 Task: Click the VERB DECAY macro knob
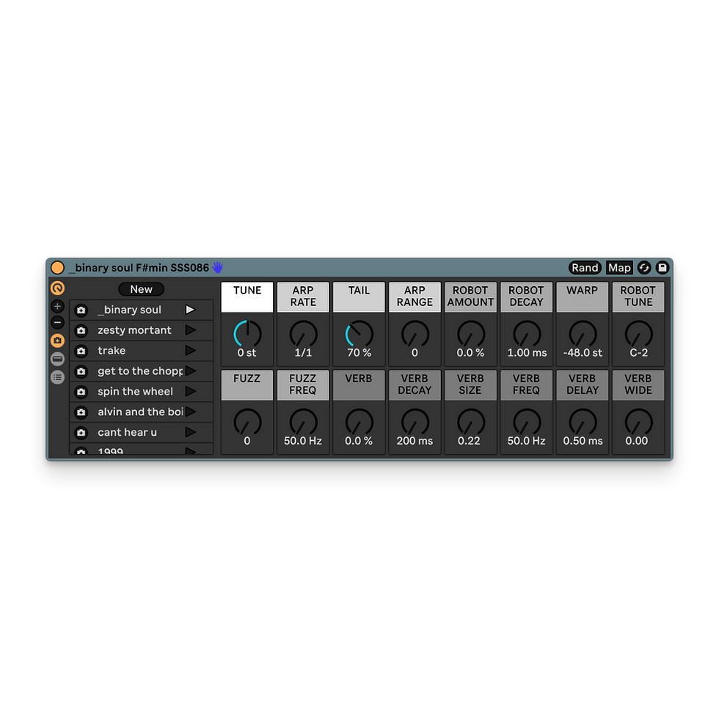(415, 422)
